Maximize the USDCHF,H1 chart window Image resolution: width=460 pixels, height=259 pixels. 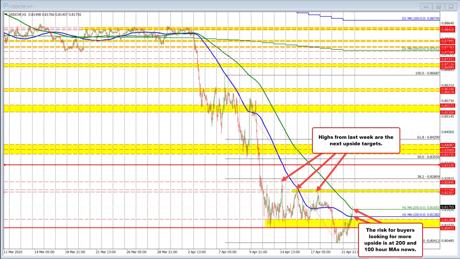(x=438, y=6)
